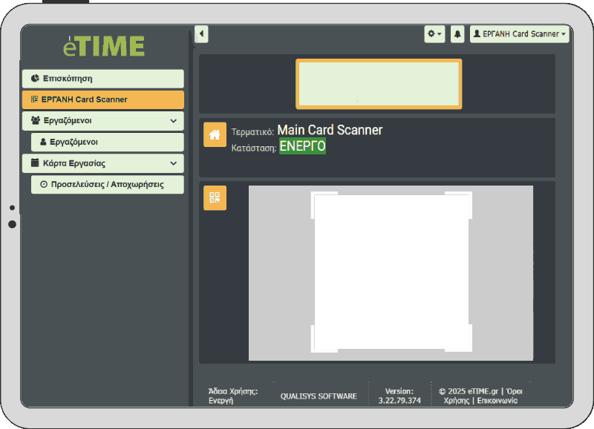Click the group icon beside the Εργαζόμενοι section
This screenshot has height=429, width=594.
[x=36, y=120]
